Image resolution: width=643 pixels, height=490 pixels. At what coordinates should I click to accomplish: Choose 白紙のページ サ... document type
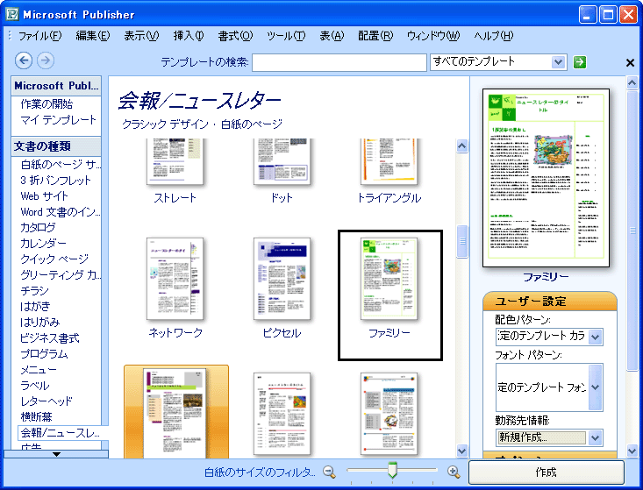61,165
